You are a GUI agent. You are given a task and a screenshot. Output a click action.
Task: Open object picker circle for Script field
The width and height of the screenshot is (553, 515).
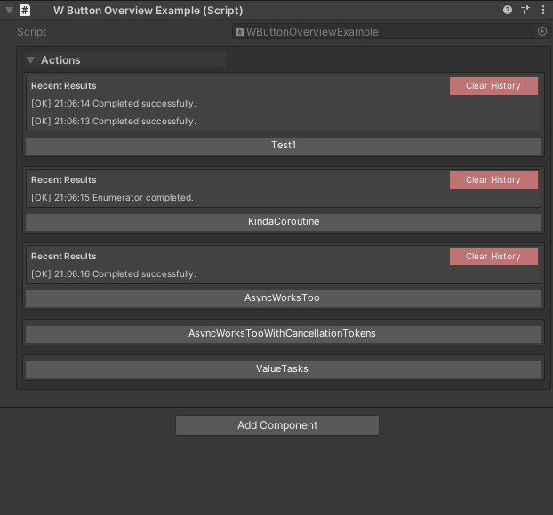[542, 31]
